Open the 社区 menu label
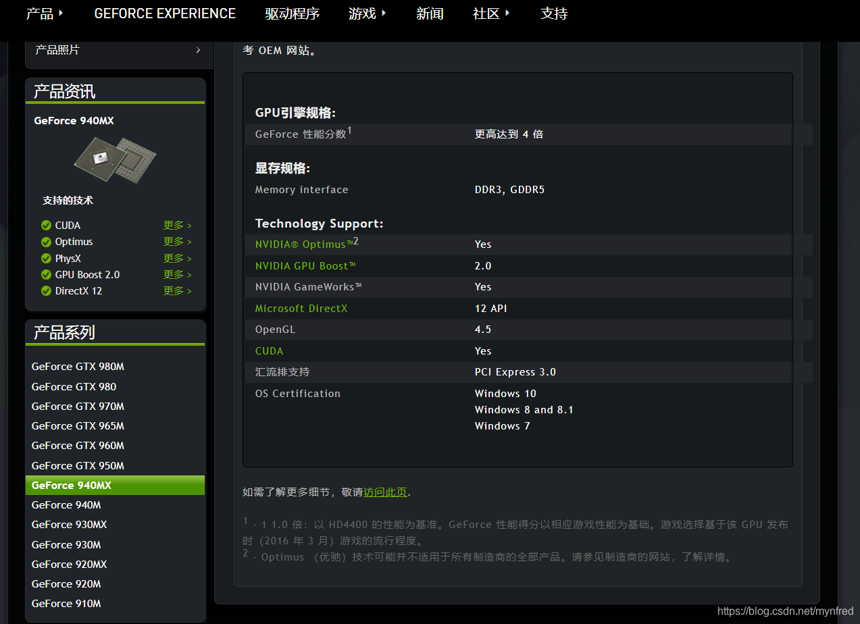This screenshot has height=624, width=860. pyautogui.click(x=486, y=14)
